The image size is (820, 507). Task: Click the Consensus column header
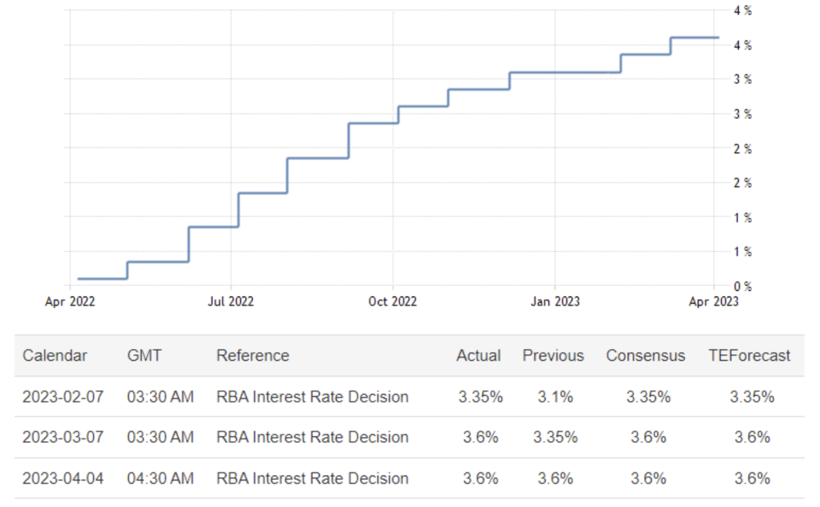(x=645, y=356)
